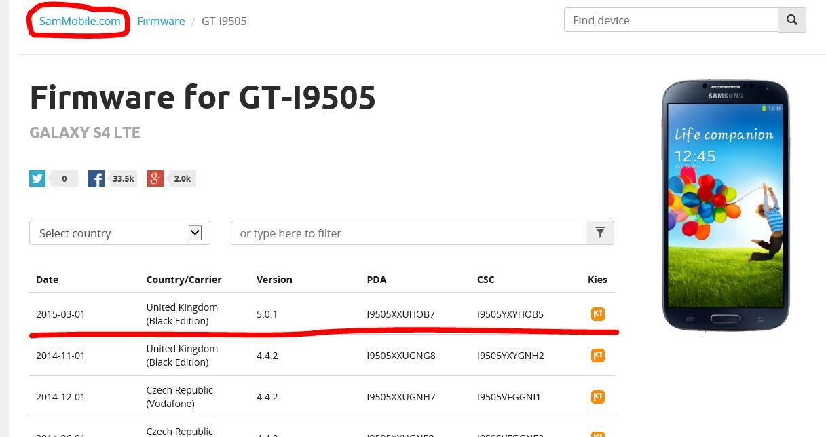Open the Select country dropdown
Image resolution: width=826 pixels, height=437 pixels.
click(x=119, y=233)
